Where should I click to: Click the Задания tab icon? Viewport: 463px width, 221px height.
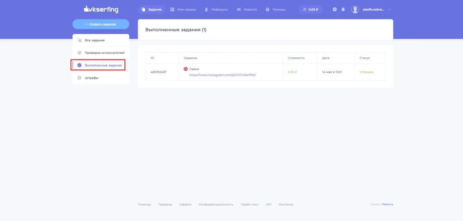click(143, 9)
